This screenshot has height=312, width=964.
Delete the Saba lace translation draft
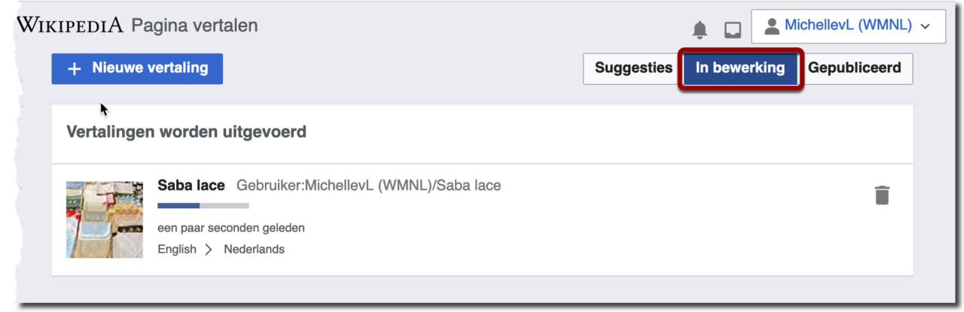pyautogui.click(x=882, y=195)
